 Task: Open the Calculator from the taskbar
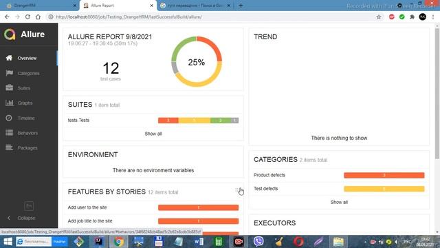coord(219,242)
